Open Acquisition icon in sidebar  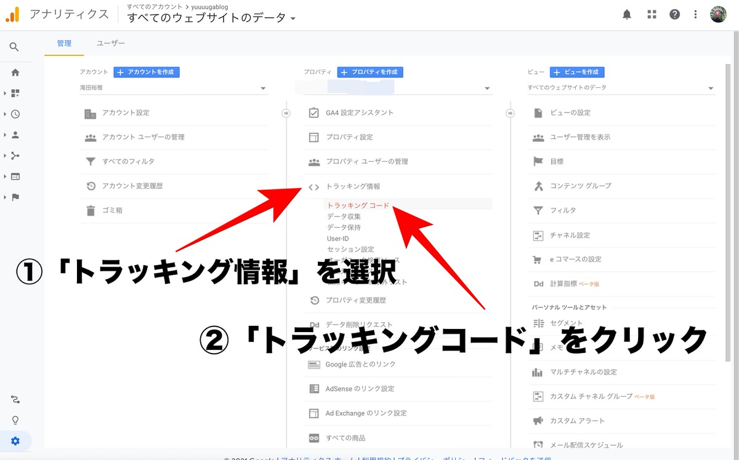(x=15, y=156)
